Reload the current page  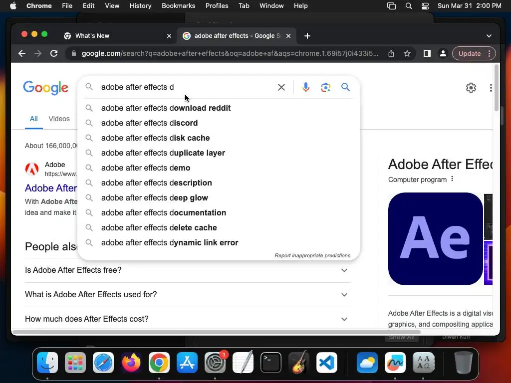(54, 53)
